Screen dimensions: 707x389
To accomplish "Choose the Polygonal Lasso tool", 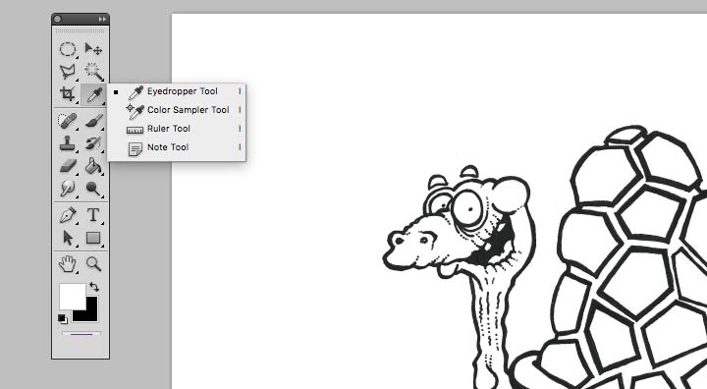I will (68, 72).
